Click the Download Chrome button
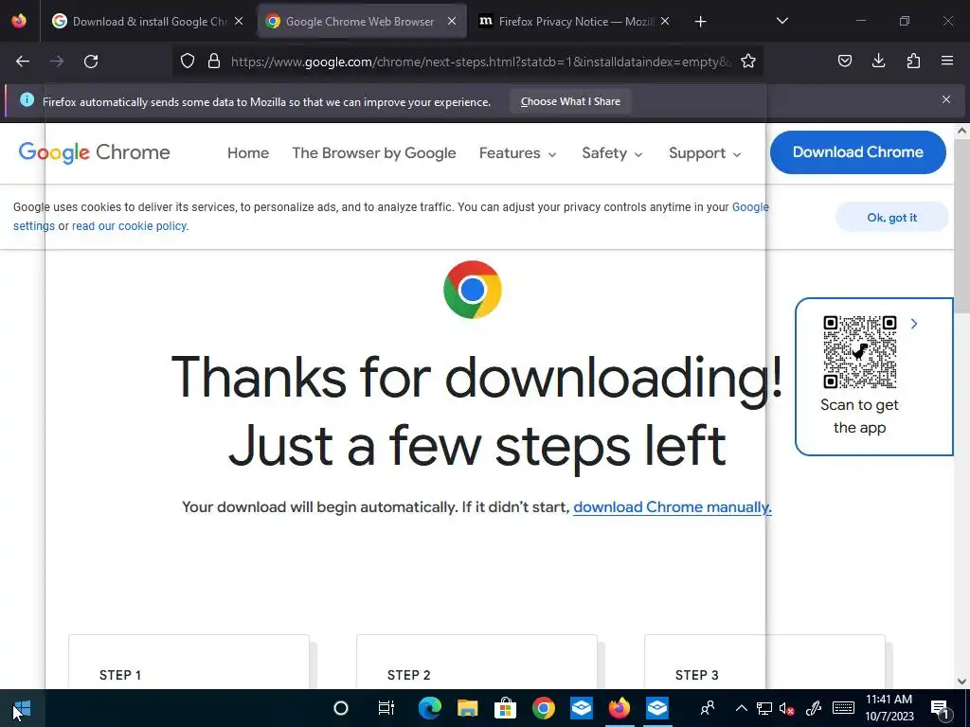 858,152
